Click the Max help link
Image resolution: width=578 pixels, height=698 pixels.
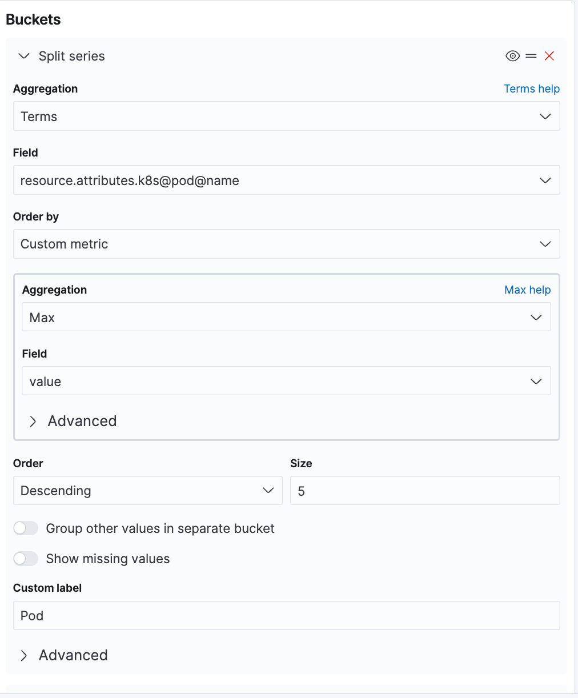[x=527, y=290]
